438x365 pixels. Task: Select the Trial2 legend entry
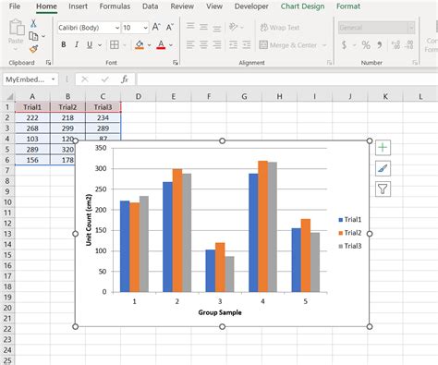pos(350,233)
